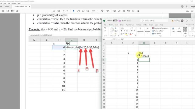Toggle Italic formatting in Excel
Viewport: 195px width, 109px height.
tap(124, 31)
